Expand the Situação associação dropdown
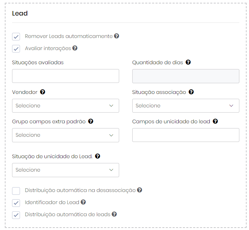 click(186, 106)
